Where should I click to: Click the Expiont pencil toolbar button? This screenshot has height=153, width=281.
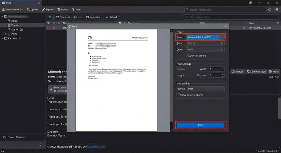(48, 10)
